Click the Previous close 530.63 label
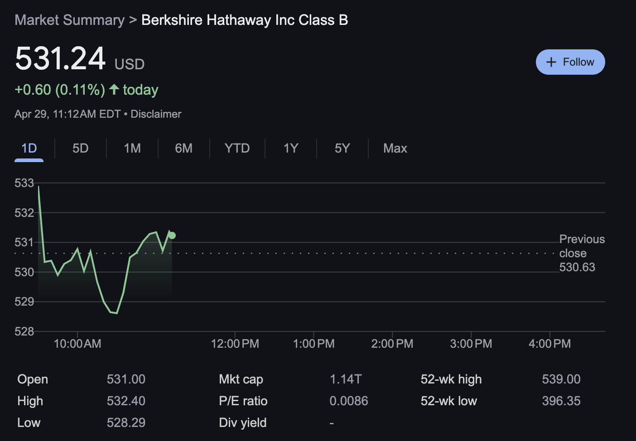This screenshot has height=441, width=636. [x=582, y=253]
